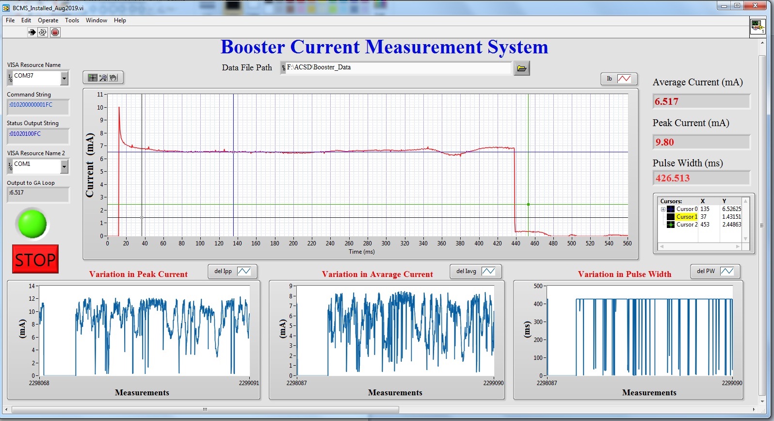Click the del PW plot legend label

click(x=706, y=271)
